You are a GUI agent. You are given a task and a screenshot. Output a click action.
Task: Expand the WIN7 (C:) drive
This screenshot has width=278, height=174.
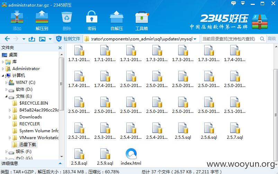click(6, 83)
